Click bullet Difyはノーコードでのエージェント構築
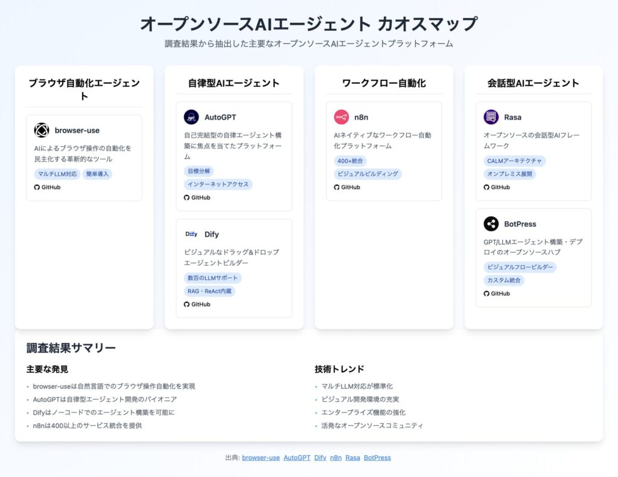Viewport: 618px width, 477px height. pos(104,412)
